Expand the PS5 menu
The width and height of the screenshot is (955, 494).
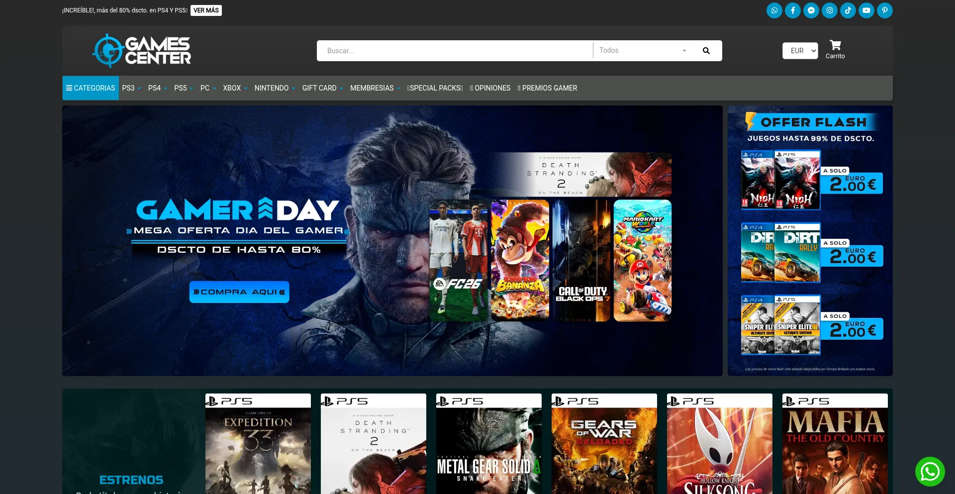click(x=184, y=88)
